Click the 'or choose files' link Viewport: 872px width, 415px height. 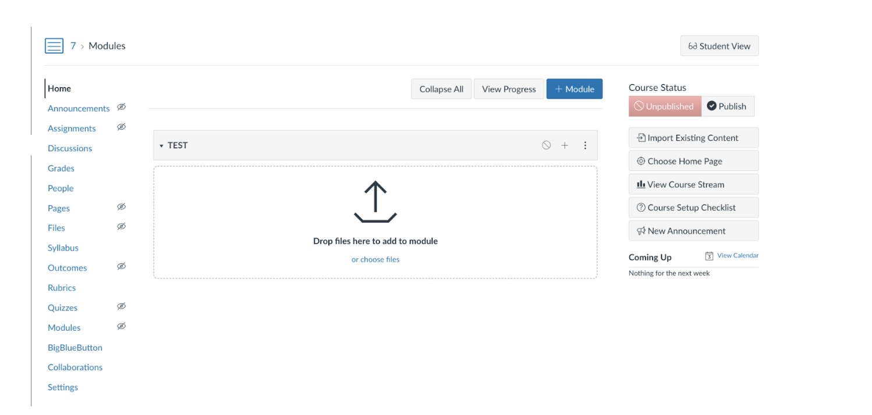click(x=375, y=260)
